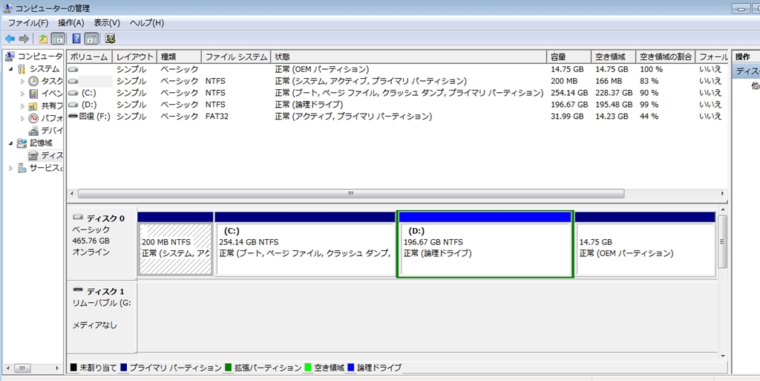This screenshot has width=760, height=381.
Task: Expand the サービス tree node arrow
Action: point(11,168)
